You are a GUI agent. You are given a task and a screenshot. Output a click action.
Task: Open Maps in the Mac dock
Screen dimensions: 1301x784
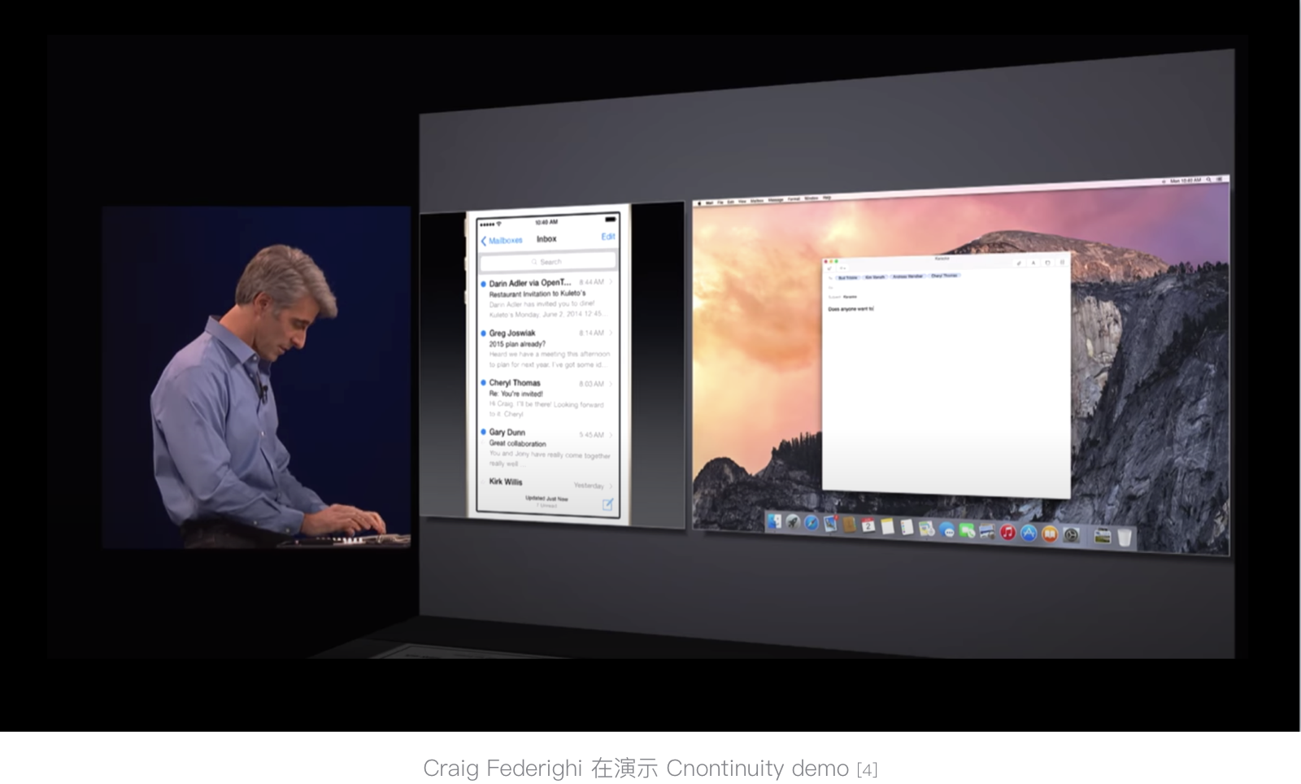tap(926, 529)
